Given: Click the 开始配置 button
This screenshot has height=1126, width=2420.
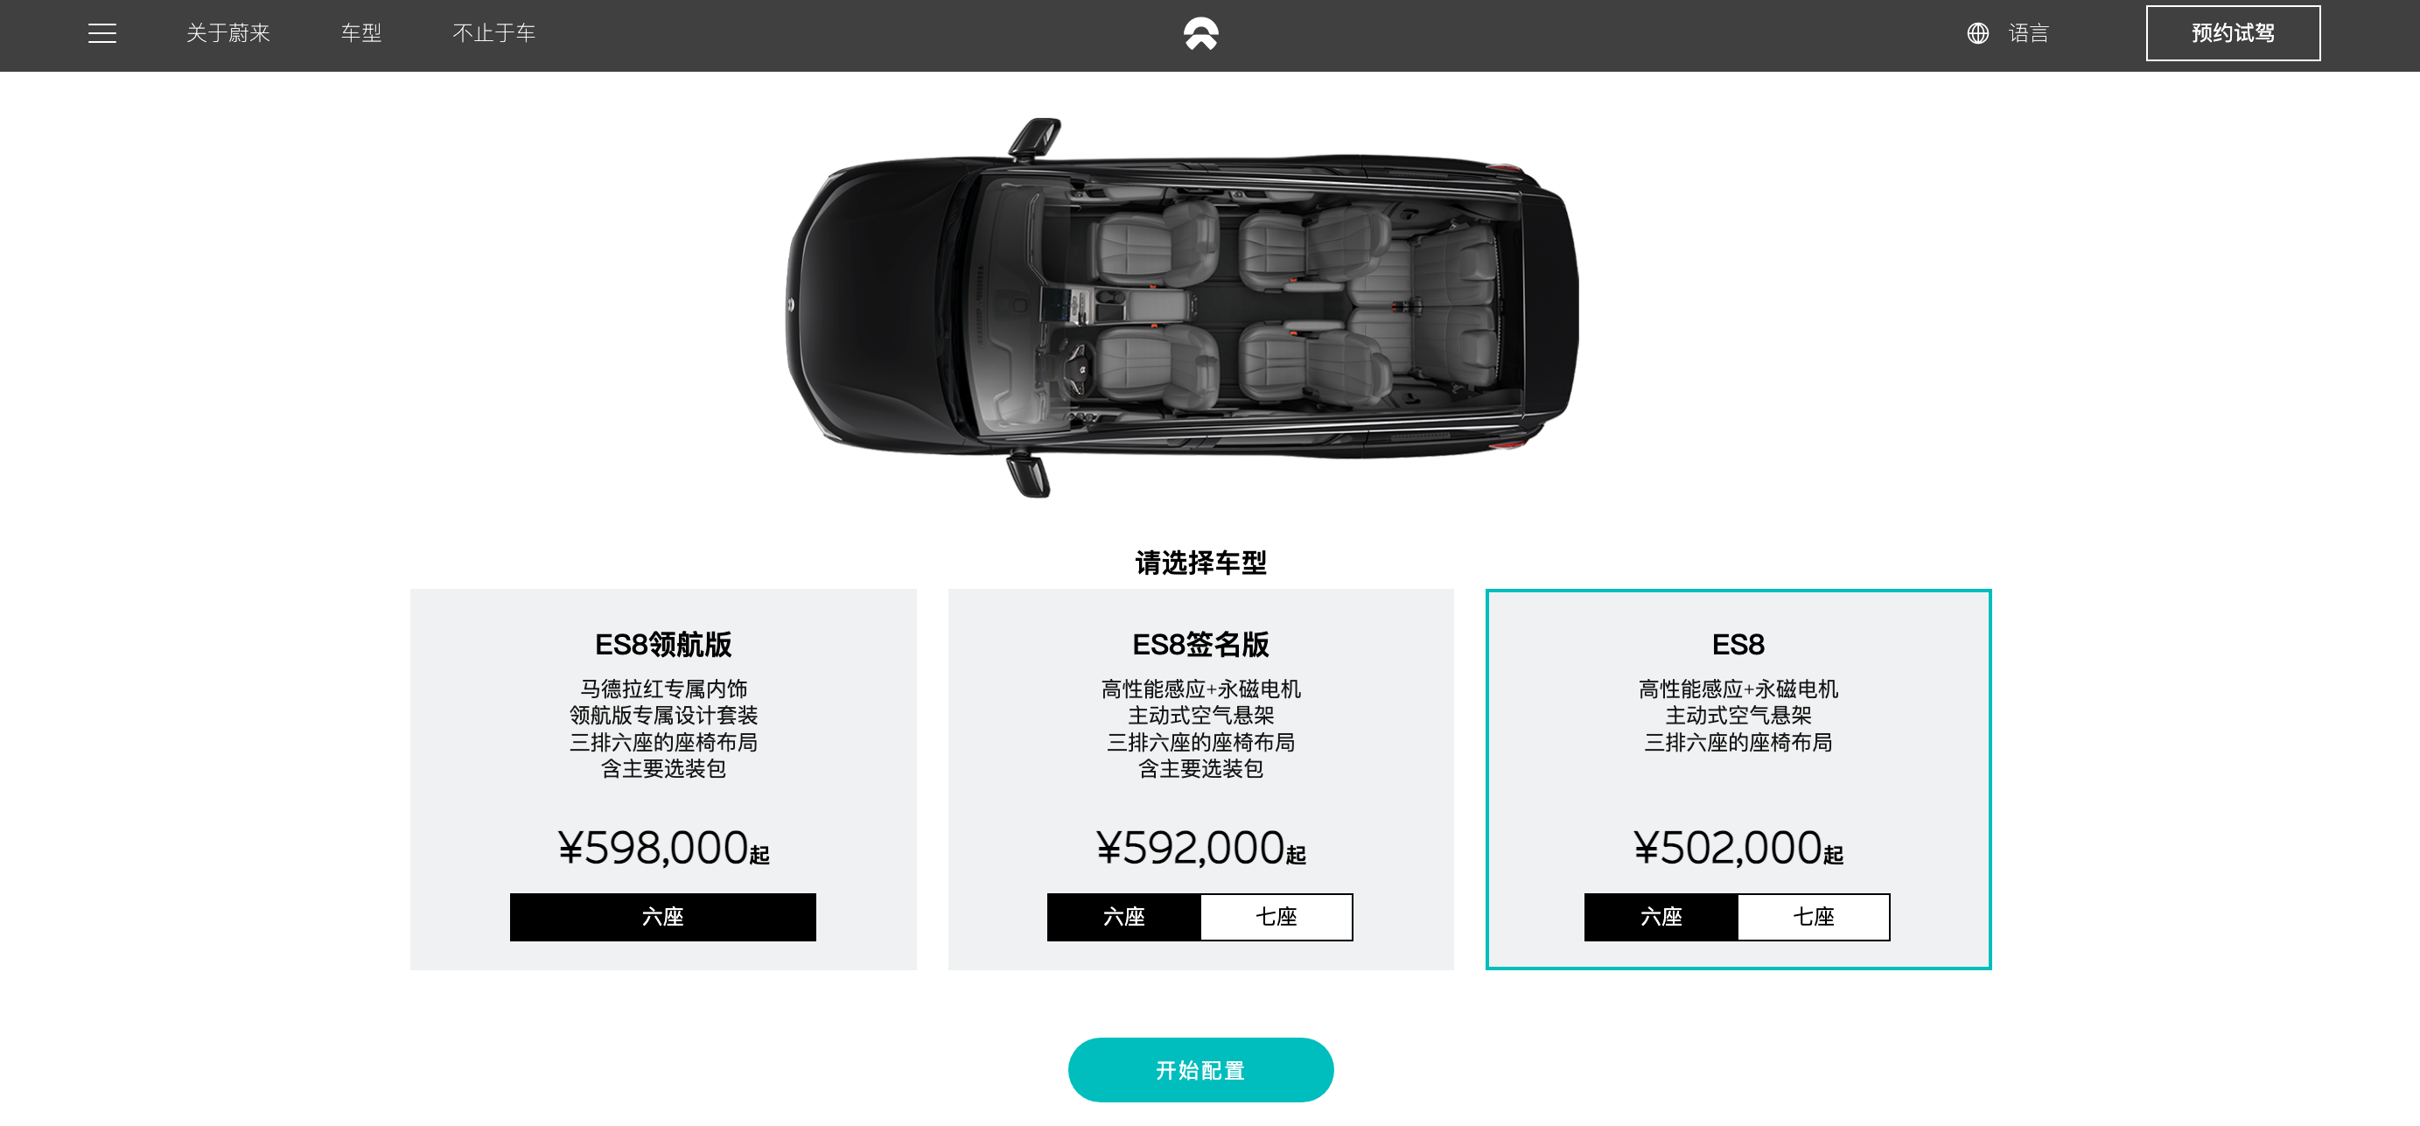Looking at the screenshot, I should tap(1200, 1070).
